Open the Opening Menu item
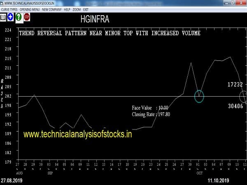Image resolution: width=247 pixels, height=185 pixels. [x=30, y=9]
